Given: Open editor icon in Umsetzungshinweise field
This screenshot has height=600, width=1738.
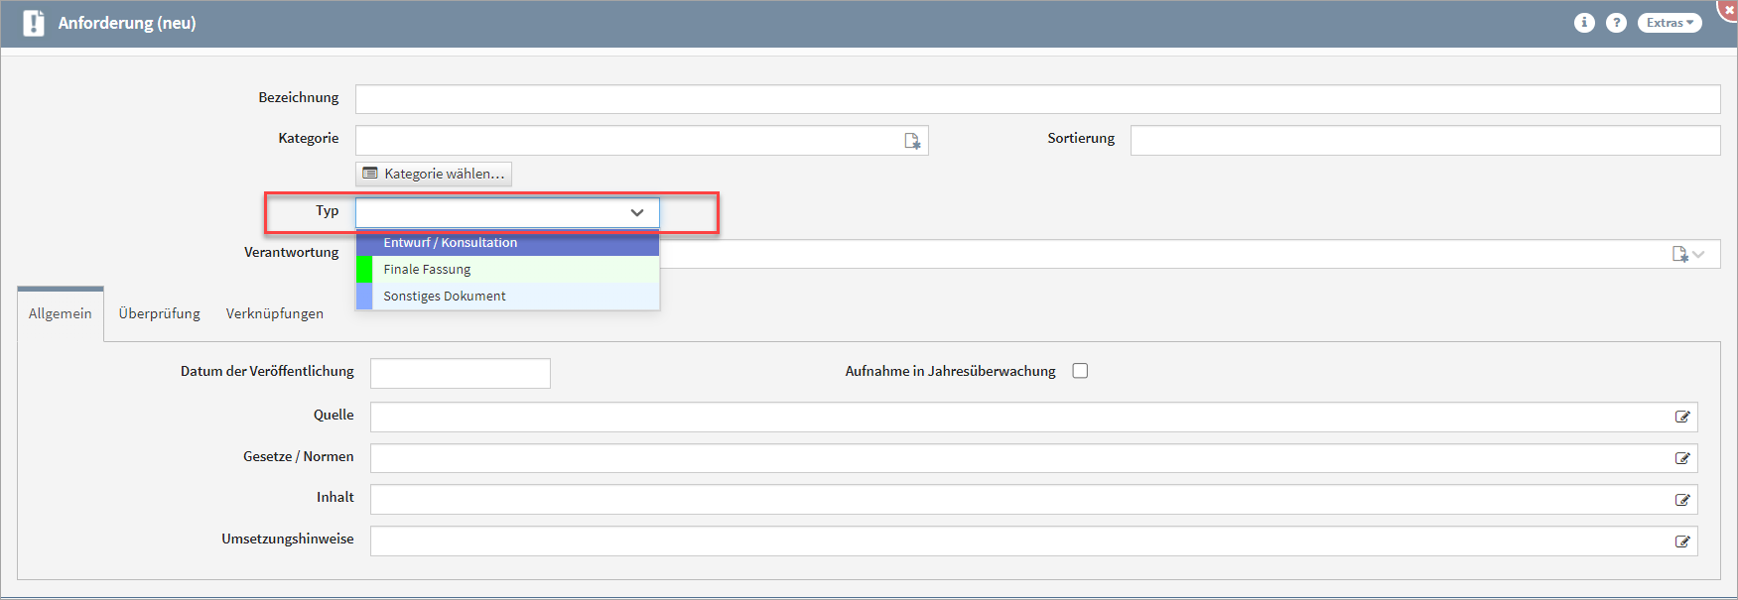Looking at the screenshot, I should pyautogui.click(x=1682, y=541).
